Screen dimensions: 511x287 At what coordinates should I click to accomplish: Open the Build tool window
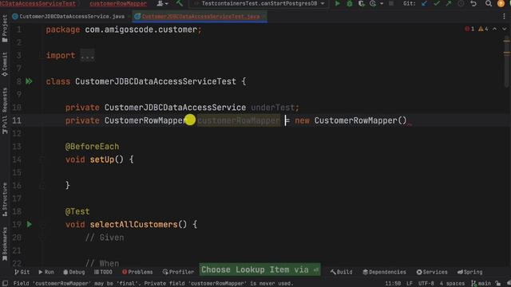point(341,272)
